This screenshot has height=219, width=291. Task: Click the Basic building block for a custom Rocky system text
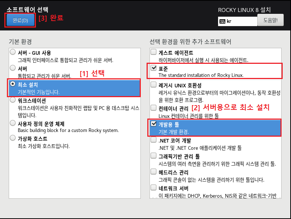[68, 131]
